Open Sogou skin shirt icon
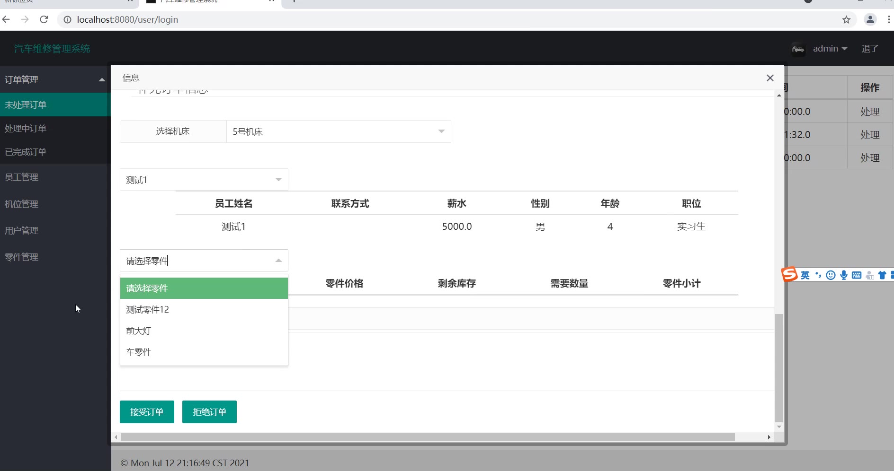This screenshot has height=471, width=894. click(x=882, y=275)
